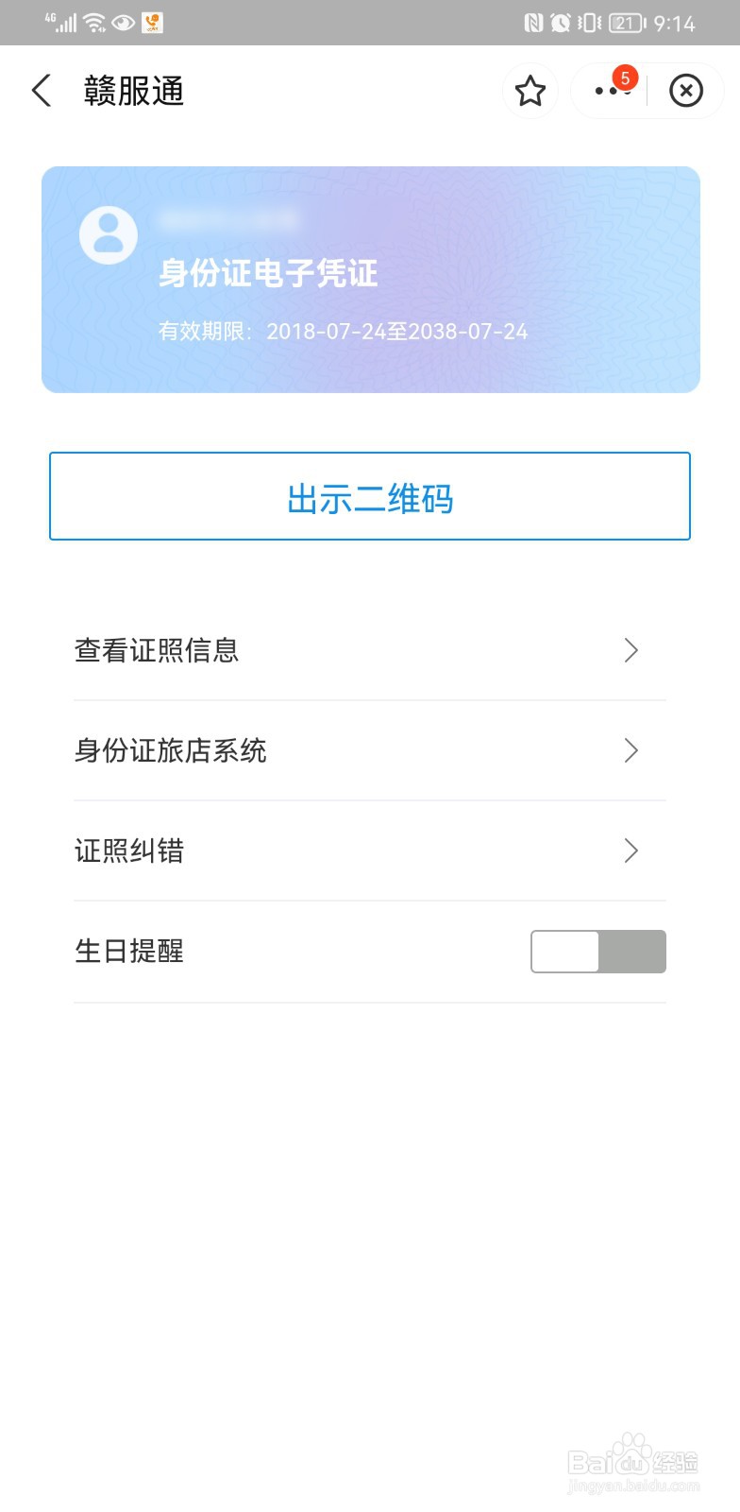Tap the Wi-Fi signal status icon
Viewport: 740px width, 1512px height.
coord(94,23)
